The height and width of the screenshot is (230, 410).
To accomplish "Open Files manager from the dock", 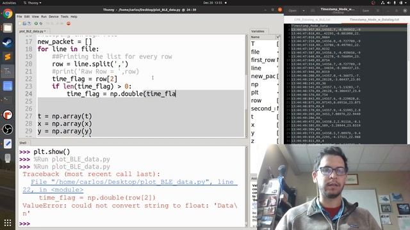I will [x=8, y=28].
